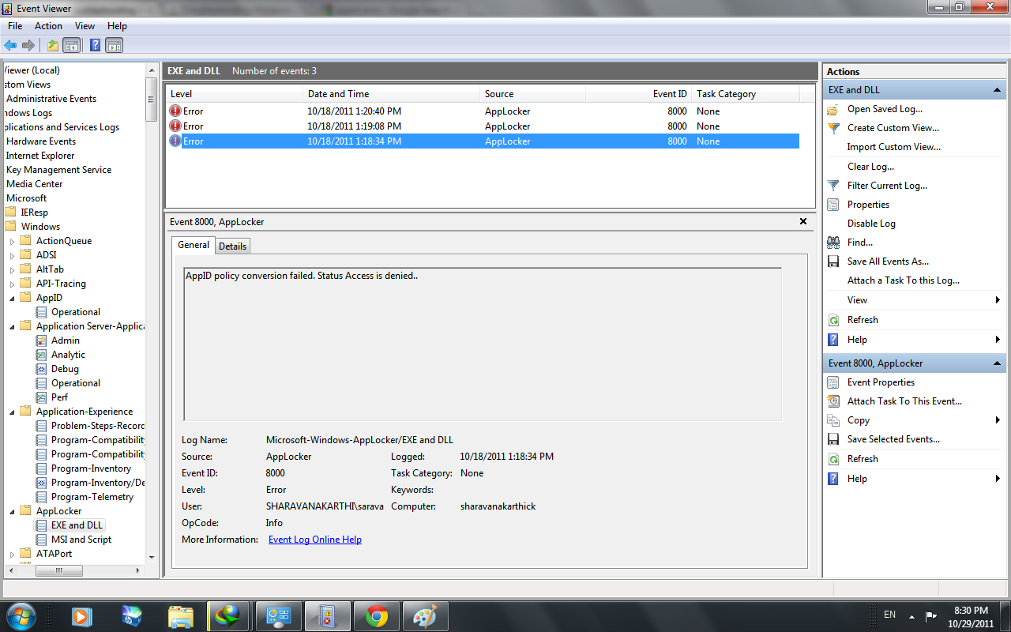This screenshot has width=1011, height=632.
Task: Sort events by the Event ID column header
Action: [638, 94]
